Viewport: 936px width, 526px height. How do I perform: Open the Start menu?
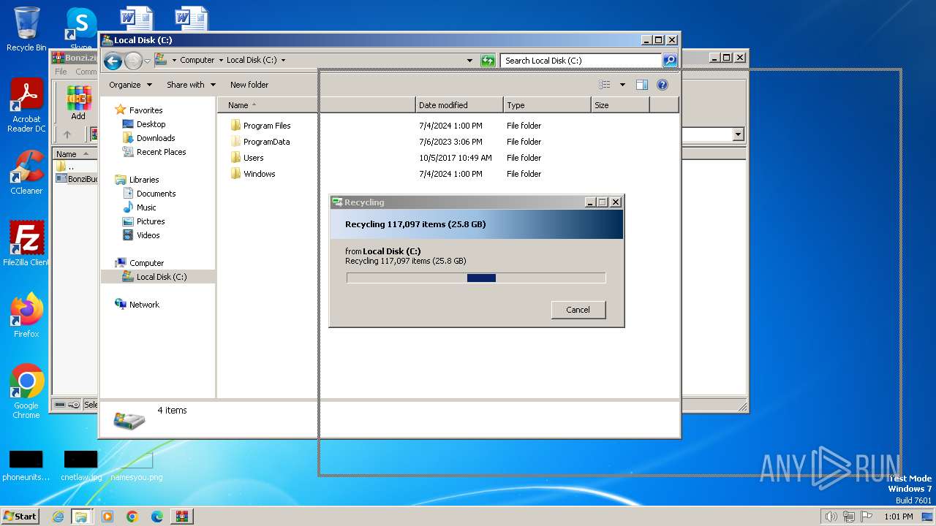(x=20, y=516)
